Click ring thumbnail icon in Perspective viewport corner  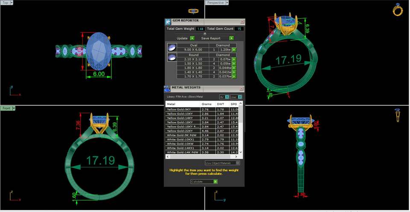(x=398, y=10)
